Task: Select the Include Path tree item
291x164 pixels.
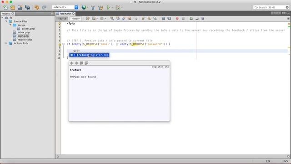Action: point(20,43)
